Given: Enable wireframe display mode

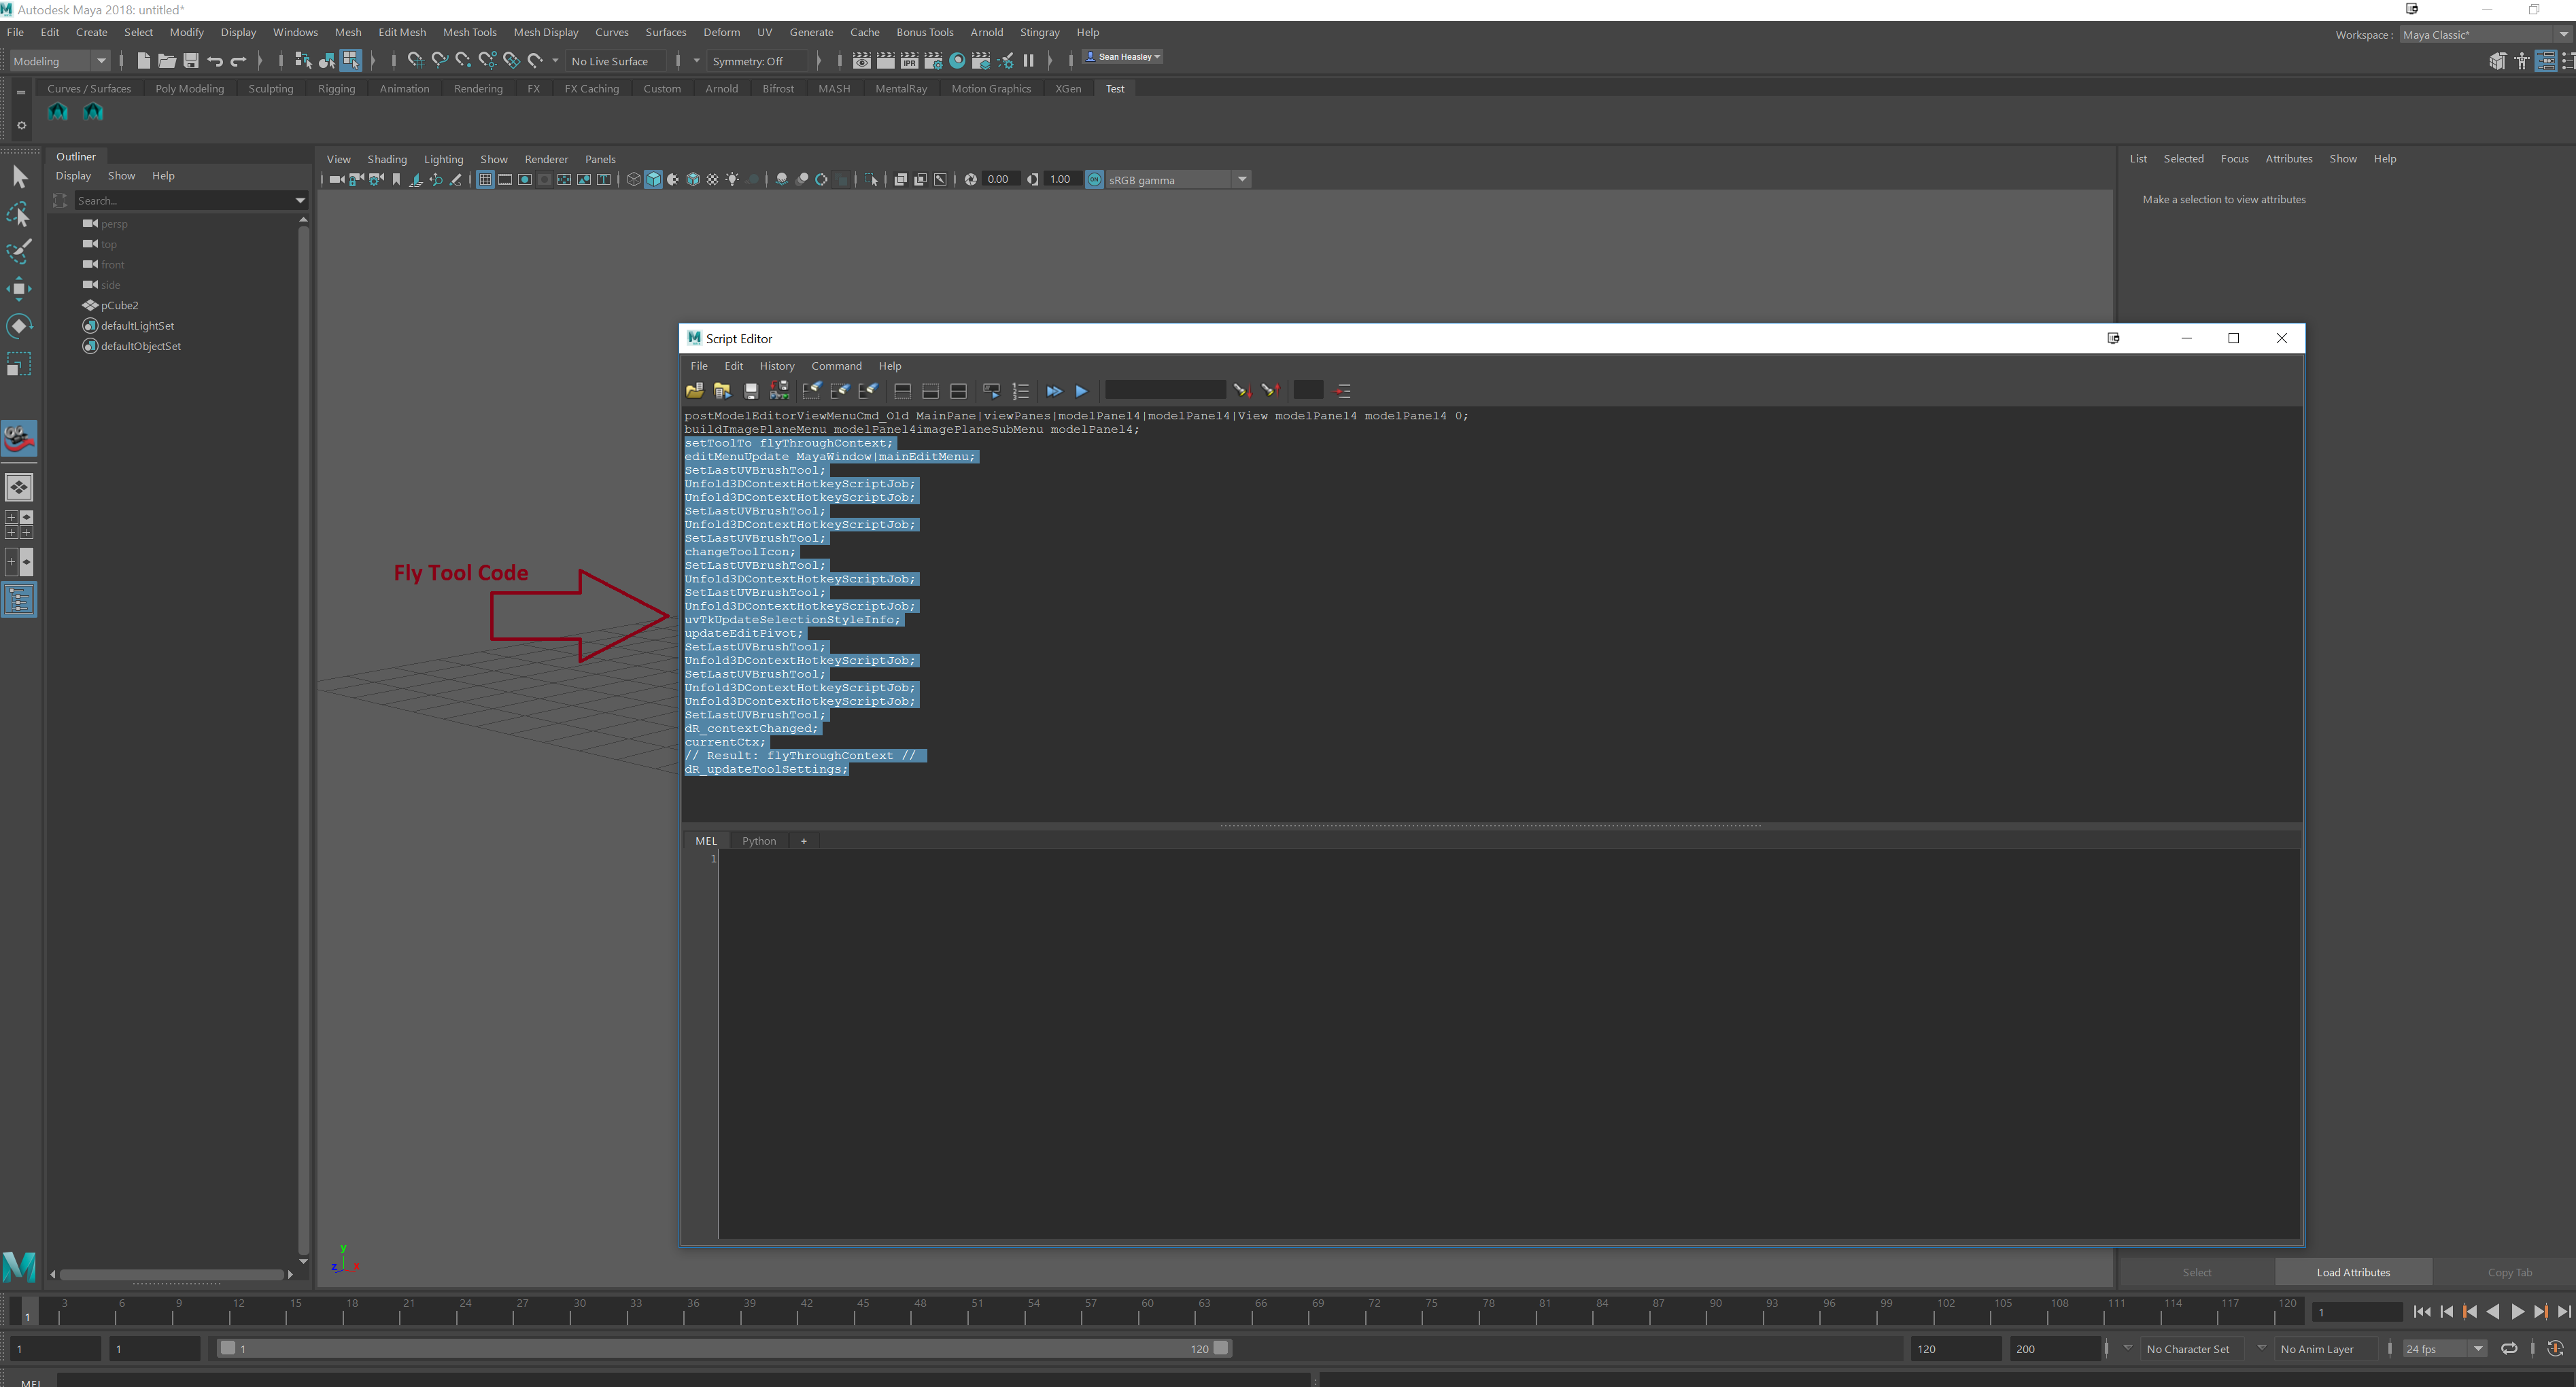Looking at the screenshot, I should point(633,180).
